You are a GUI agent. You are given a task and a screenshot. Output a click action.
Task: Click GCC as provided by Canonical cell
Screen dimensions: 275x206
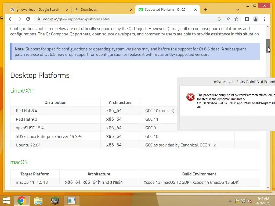187,145
